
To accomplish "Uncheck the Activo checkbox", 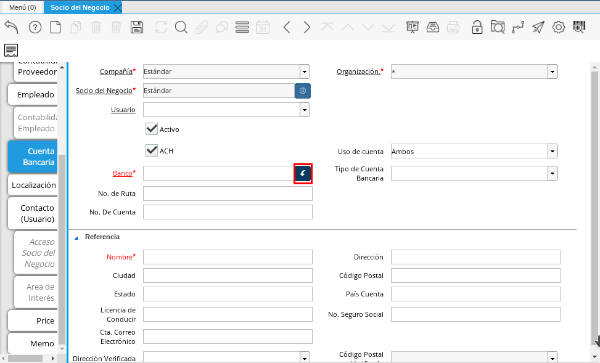I will (x=152, y=129).
